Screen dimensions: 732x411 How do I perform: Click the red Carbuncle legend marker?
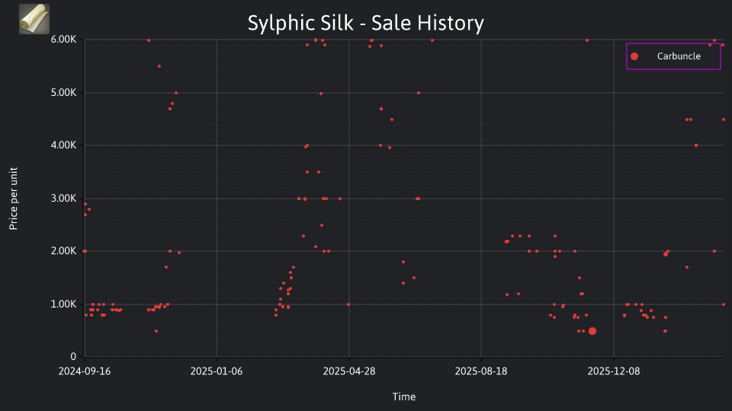point(634,56)
